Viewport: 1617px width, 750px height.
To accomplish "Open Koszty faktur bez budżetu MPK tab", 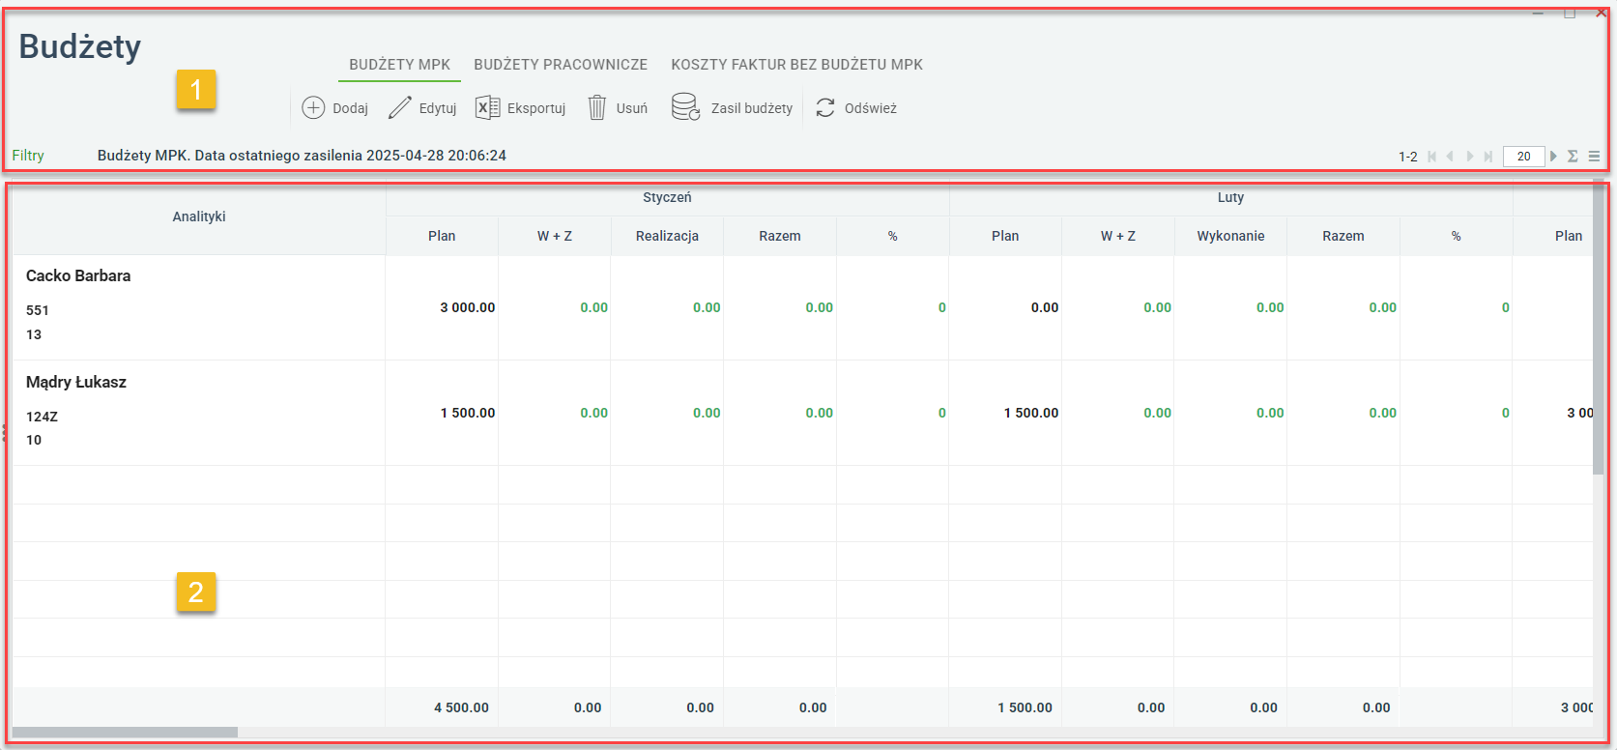I will pyautogui.click(x=796, y=65).
